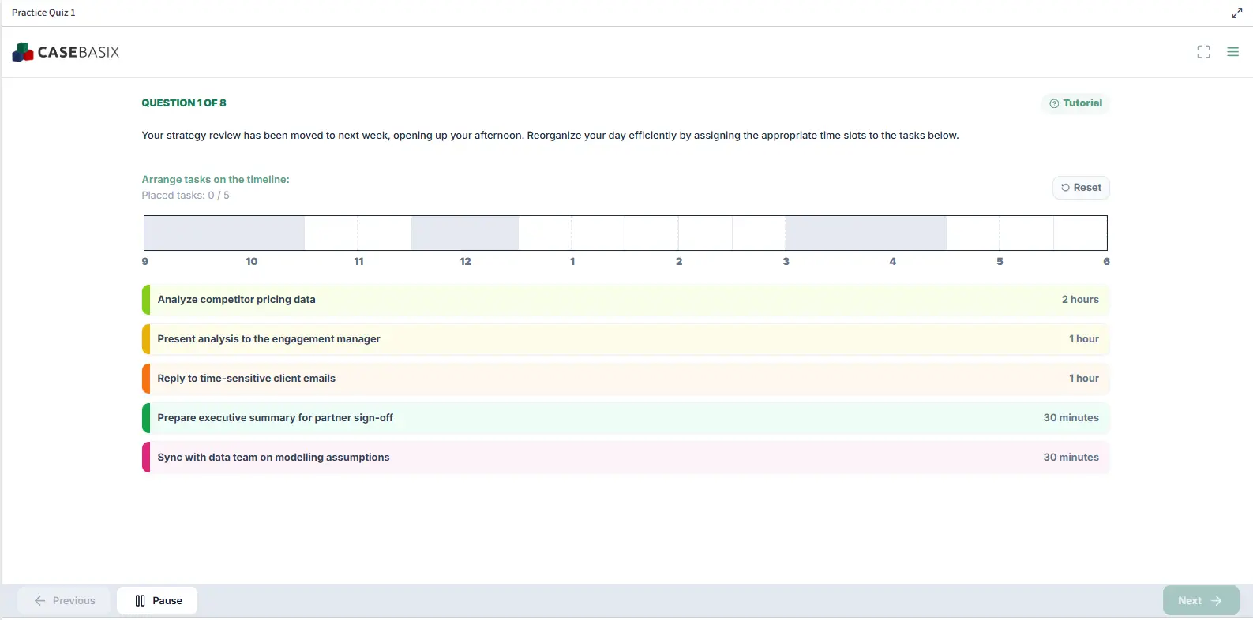This screenshot has height=620, width=1253.
Task: Click the pink color bar of the Sync task
Action: pos(146,458)
